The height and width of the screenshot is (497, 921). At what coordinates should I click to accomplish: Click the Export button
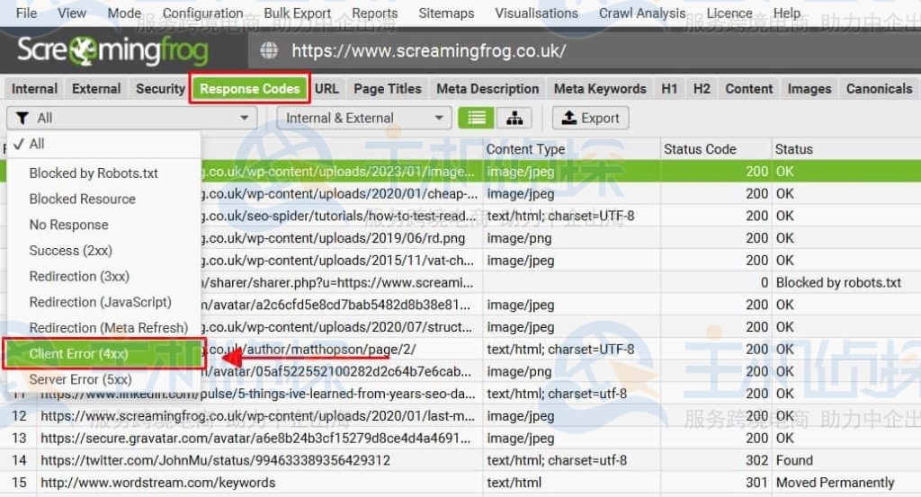point(590,118)
